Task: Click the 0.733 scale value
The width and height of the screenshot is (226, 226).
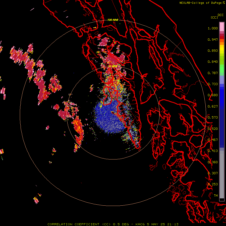Action: pyautogui.click(x=213, y=84)
